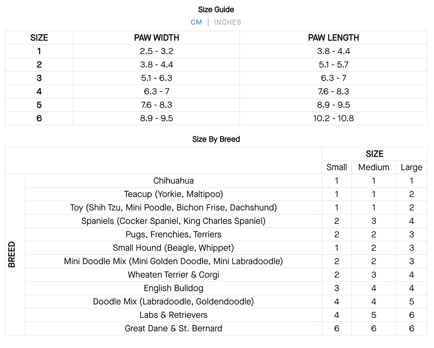Click the Labs & Retrievers breed name
Screen dimensions: 434x348
(x=173, y=315)
